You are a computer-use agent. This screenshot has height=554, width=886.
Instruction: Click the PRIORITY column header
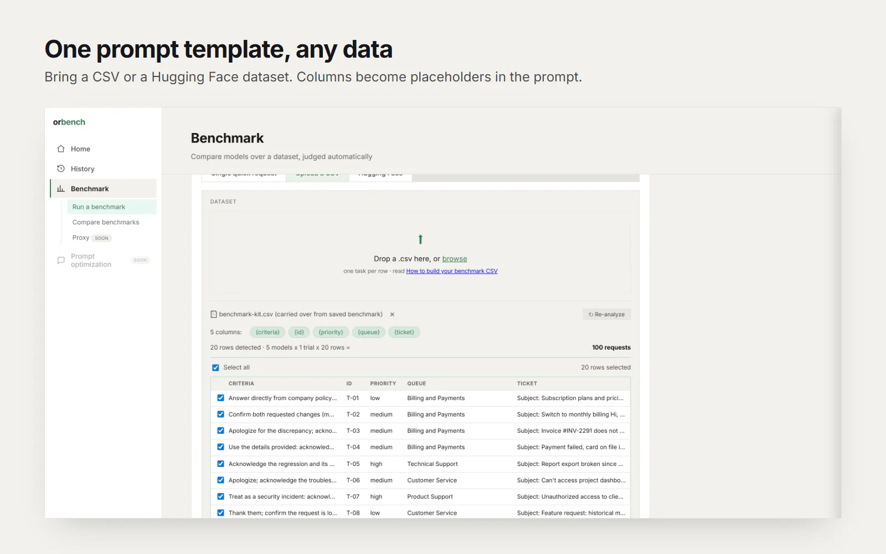383,383
